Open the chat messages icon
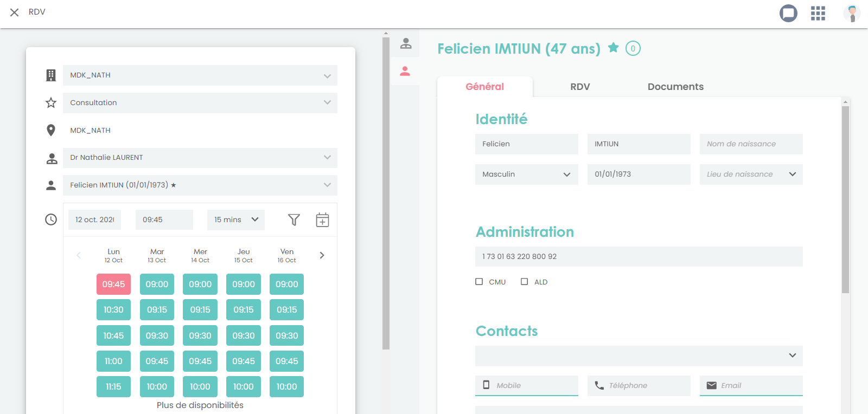 [x=788, y=13]
